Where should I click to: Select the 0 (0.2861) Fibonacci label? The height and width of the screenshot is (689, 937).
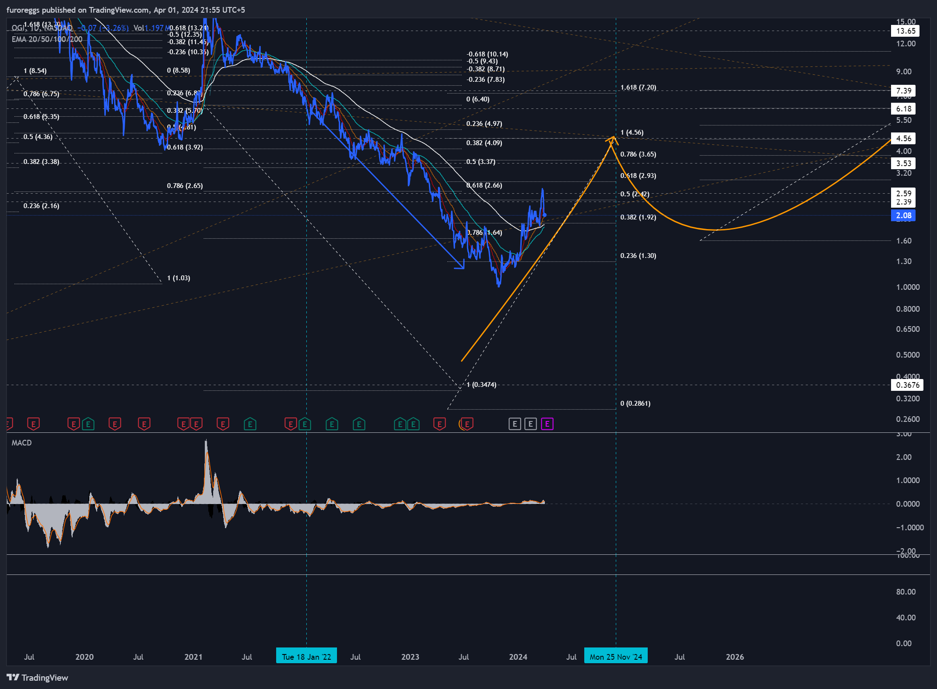[x=635, y=404]
